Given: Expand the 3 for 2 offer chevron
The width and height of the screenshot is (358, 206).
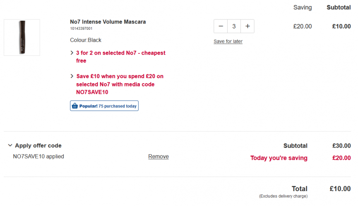Looking at the screenshot, I should 72,53.
